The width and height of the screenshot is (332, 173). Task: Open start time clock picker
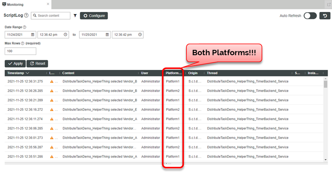tap(65, 35)
